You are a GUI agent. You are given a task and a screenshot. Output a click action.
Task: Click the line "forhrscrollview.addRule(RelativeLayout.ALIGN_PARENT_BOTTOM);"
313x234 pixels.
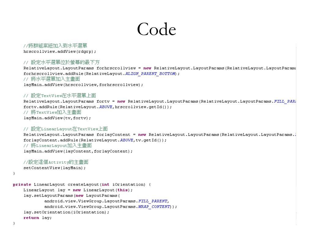101,74
